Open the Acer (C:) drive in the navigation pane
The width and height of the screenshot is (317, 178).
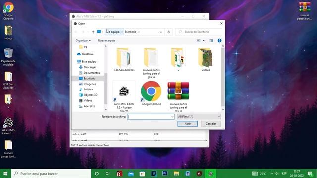(x=89, y=106)
